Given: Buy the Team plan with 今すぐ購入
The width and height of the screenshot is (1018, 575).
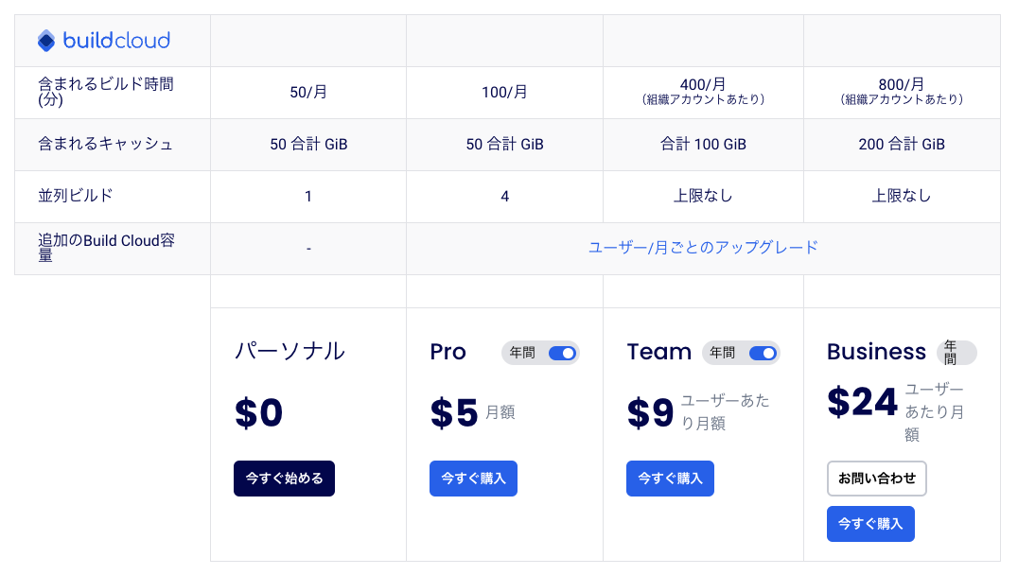Looking at the screenshot, I should pyautogui.click(x=670, y=479).
